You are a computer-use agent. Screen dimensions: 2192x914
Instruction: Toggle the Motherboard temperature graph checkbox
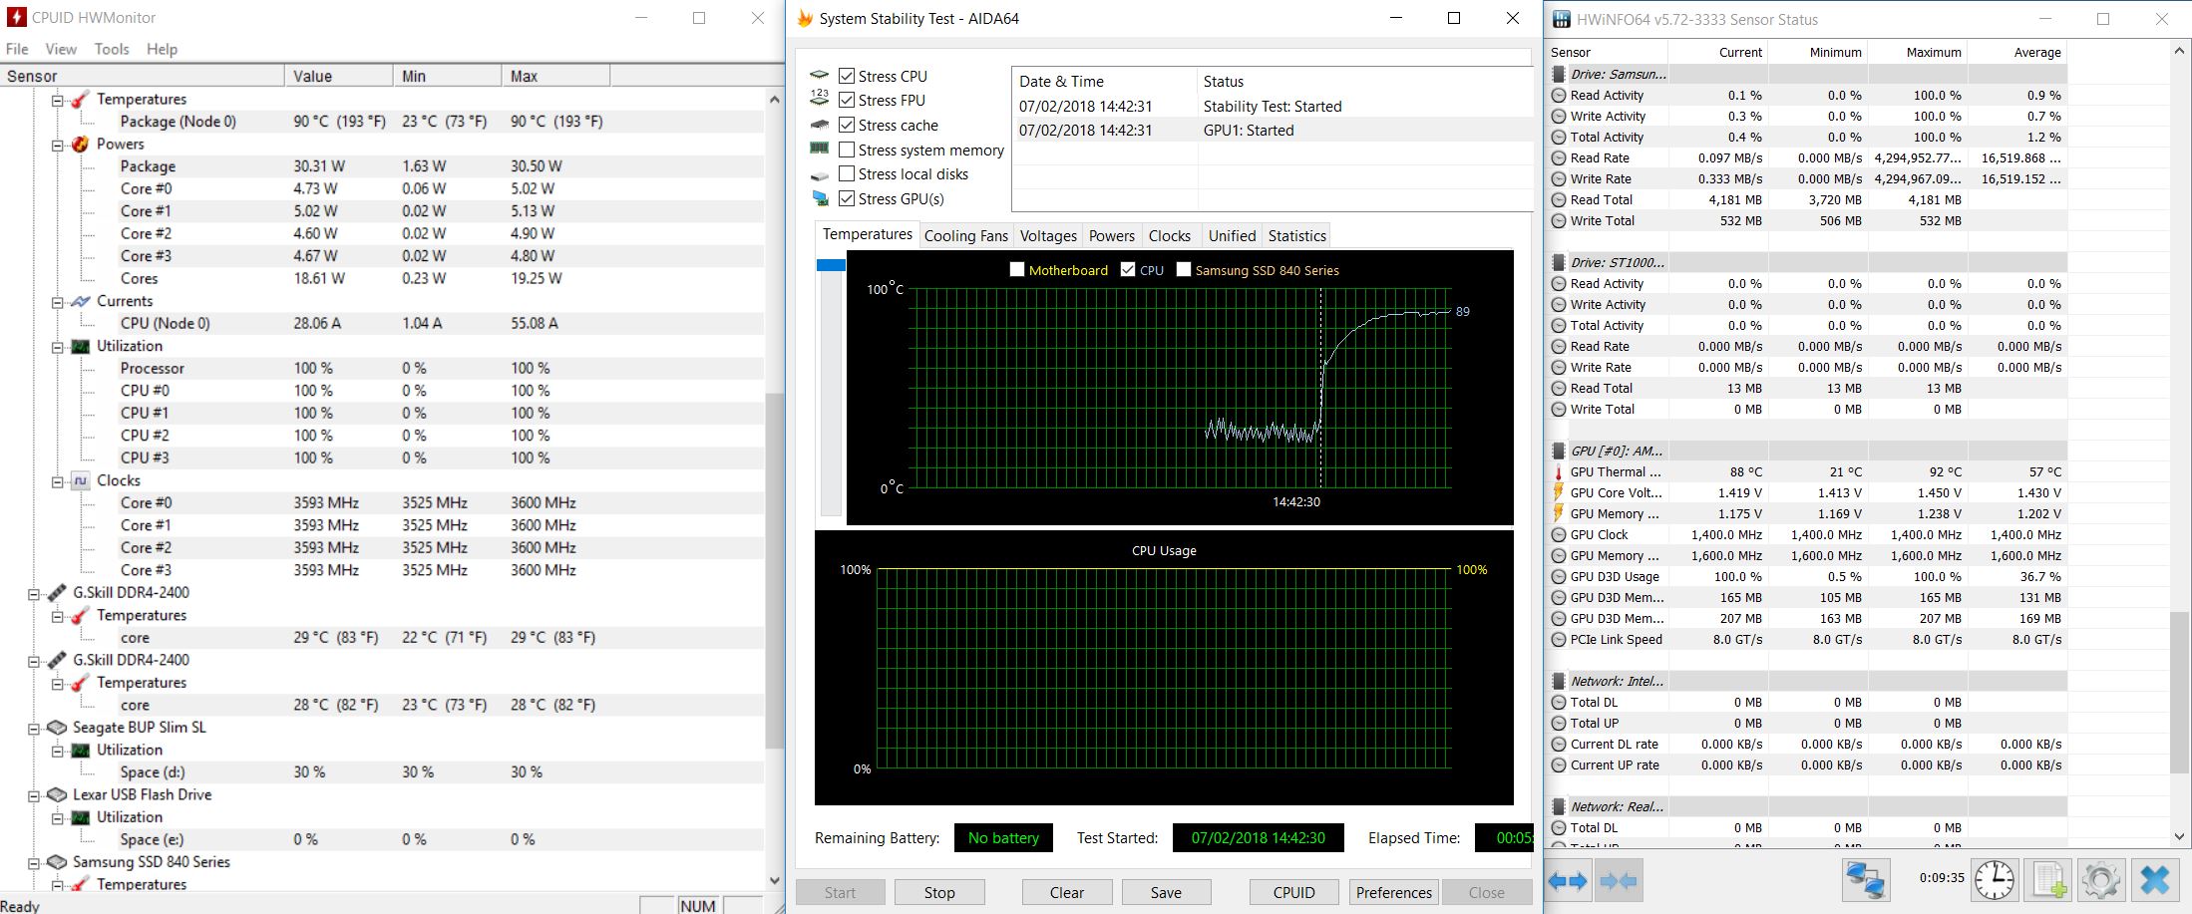[x=1017, y=270]
